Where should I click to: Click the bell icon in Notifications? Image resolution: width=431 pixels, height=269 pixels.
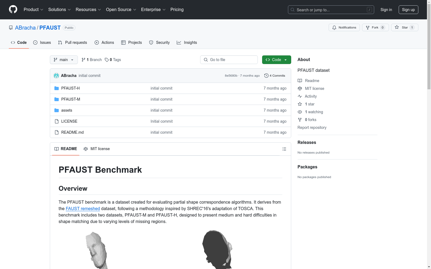[x=334, y=27]
